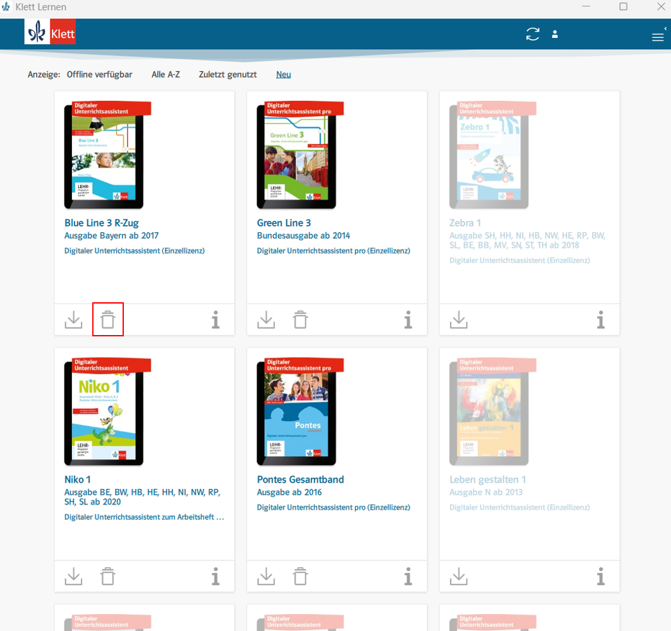Click 'Ausgabe ab 2016' text

coord(289,492)
